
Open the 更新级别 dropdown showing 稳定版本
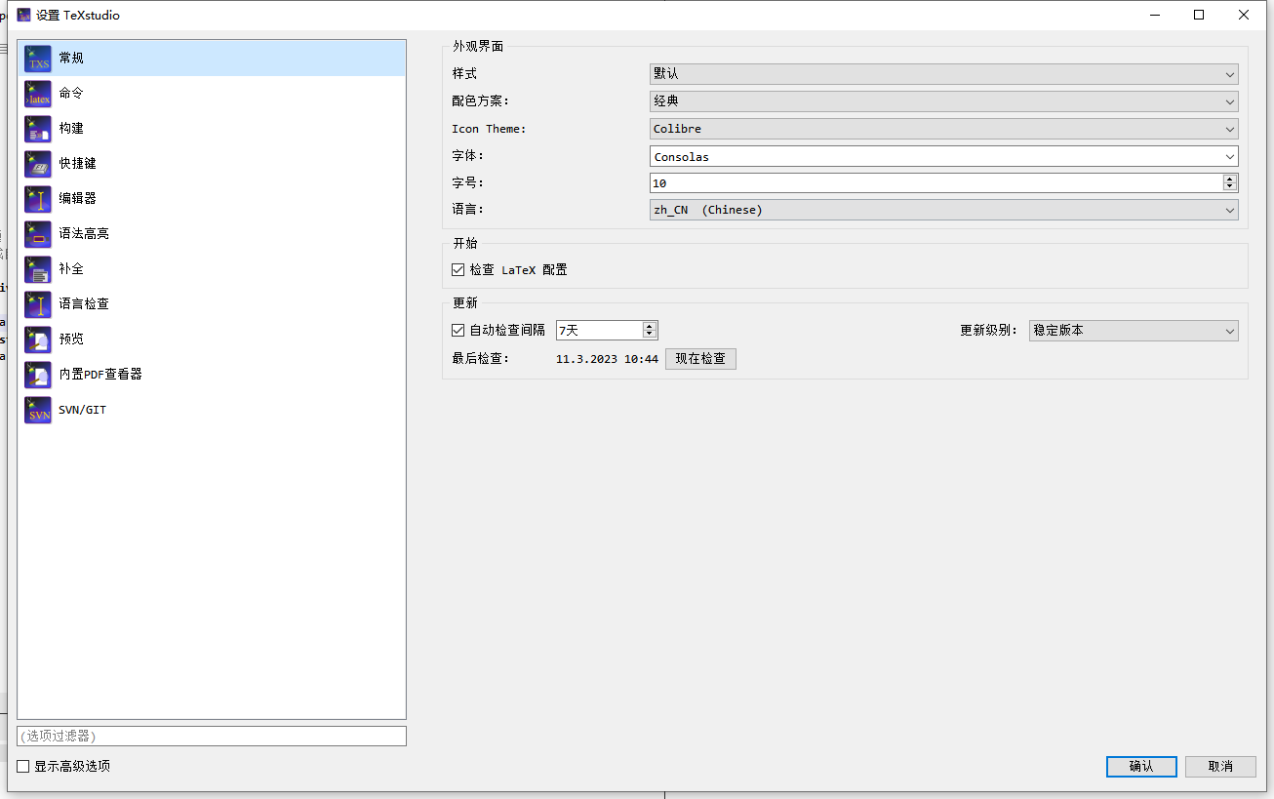tap(1134, 331)
